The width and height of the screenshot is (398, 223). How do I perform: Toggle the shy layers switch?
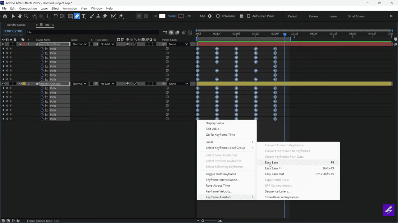pos(171,33)
